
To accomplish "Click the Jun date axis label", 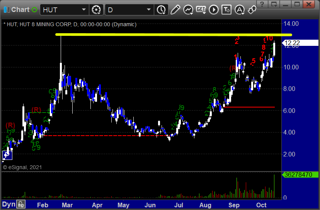I will 150,205.
